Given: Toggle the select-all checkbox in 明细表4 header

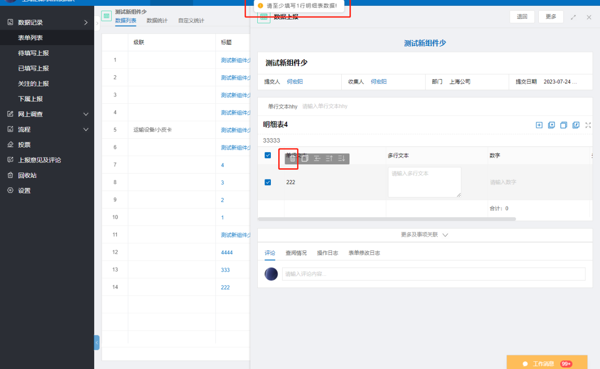Looking at the screenshot, I should coord(267,155).
